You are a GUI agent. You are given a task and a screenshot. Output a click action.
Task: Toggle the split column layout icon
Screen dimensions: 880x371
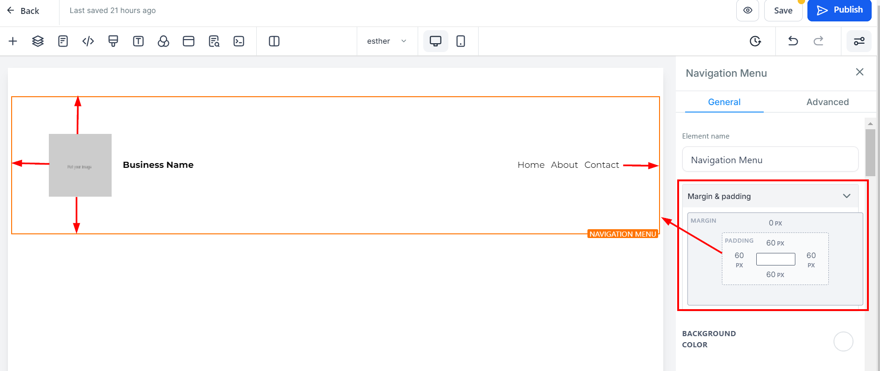274,41
